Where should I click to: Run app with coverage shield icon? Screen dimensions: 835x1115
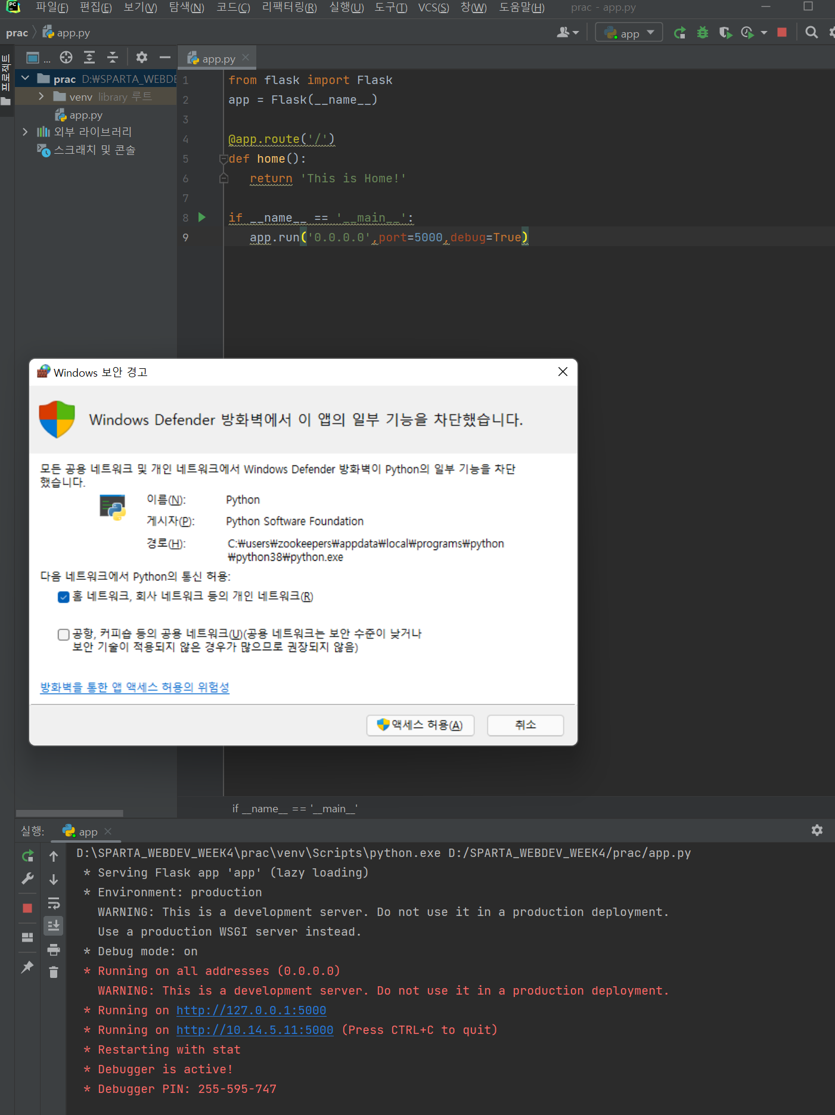pos(725,33)
